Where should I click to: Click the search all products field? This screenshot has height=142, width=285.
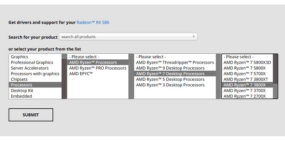tap(128, 37)
